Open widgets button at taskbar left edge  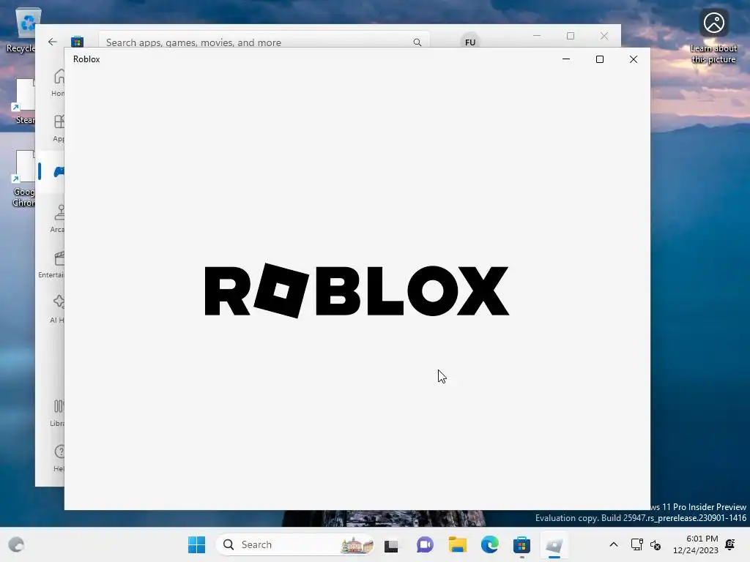point(16,544)
